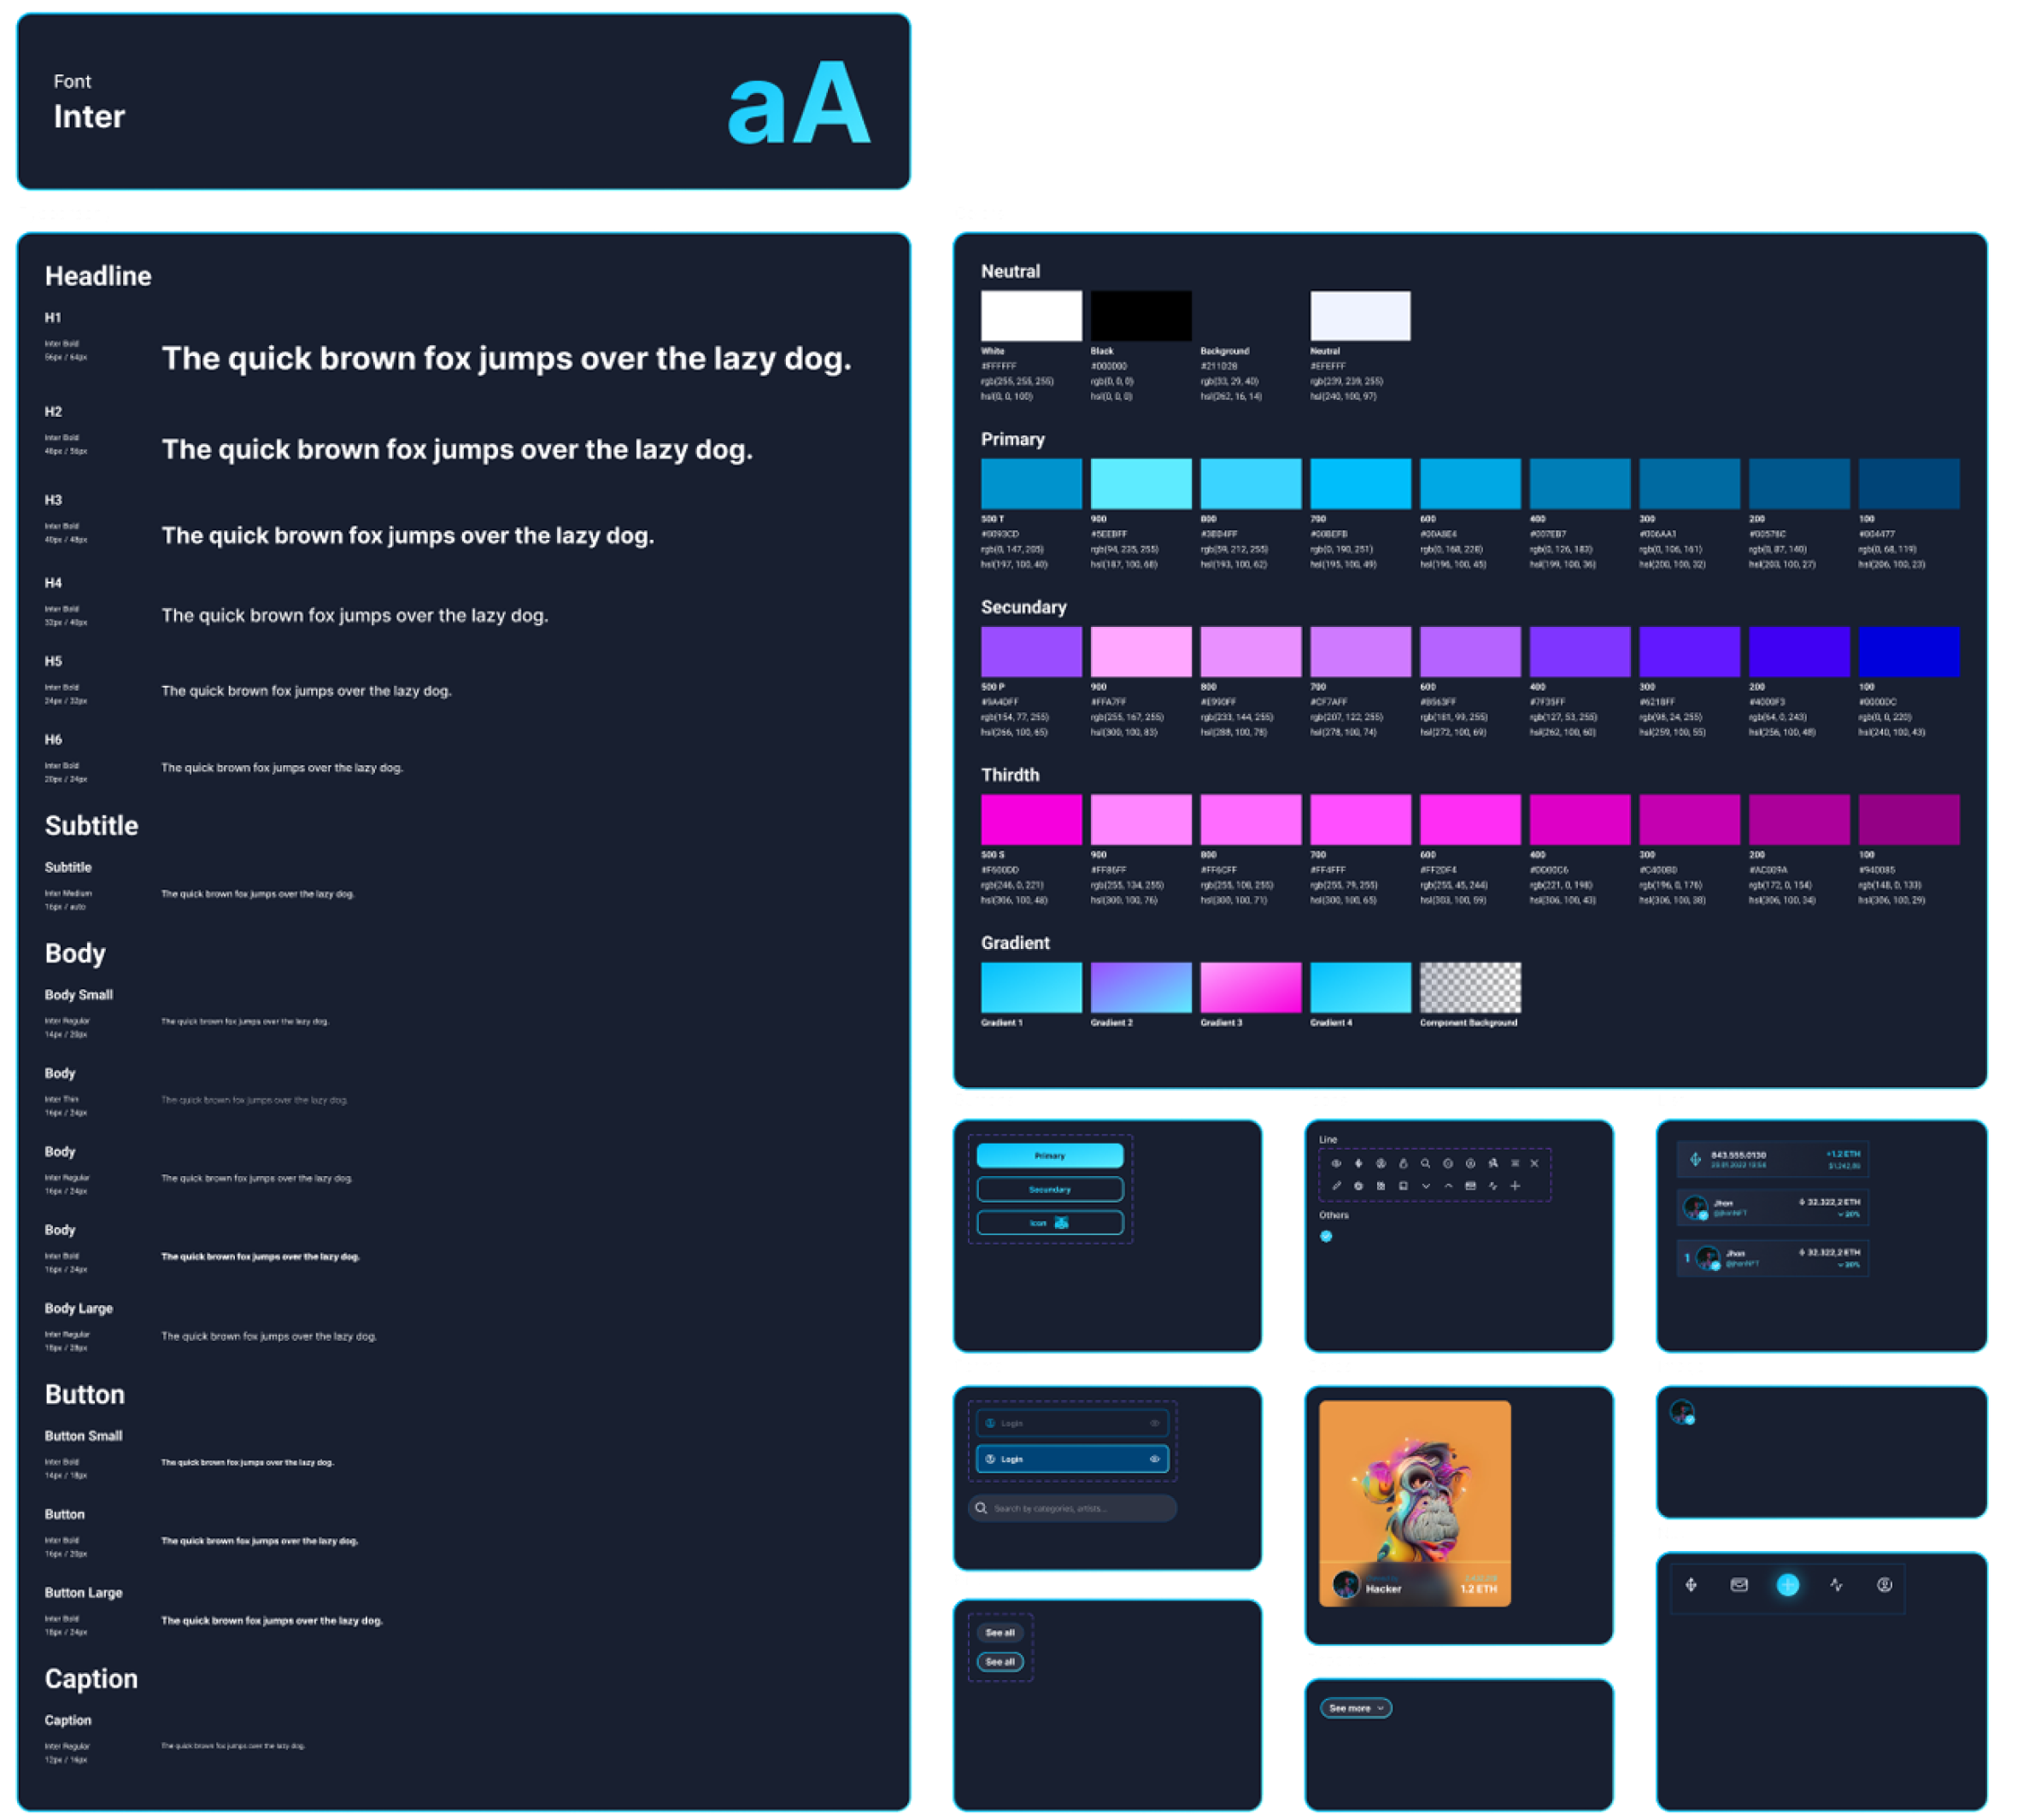Click the wallet card icon in nav bar
The width and height of the screenshot is (2023, 1820).
point(1739,1585)
